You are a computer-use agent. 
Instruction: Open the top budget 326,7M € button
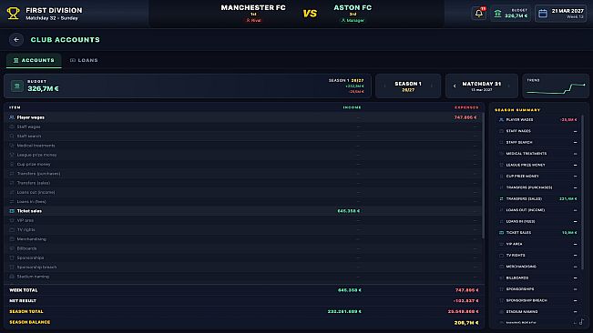[510, 14]
